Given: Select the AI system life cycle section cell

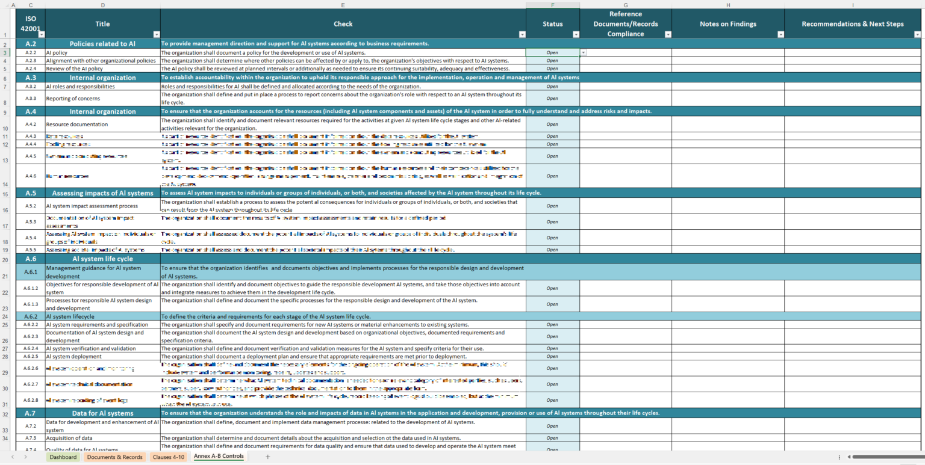Looking at the screenshot, I should 102,259.
